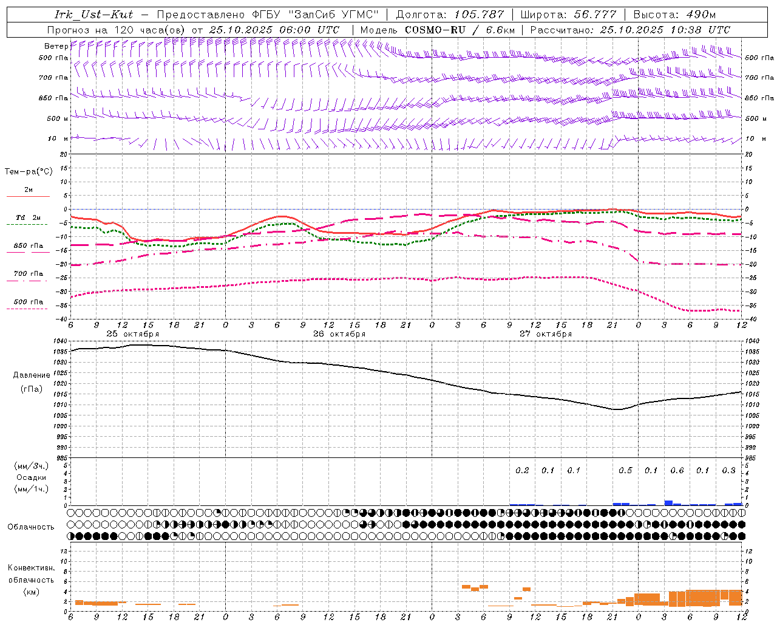
Task: Select the (мм/3ч.) unit label
Action: pos(32,466)
